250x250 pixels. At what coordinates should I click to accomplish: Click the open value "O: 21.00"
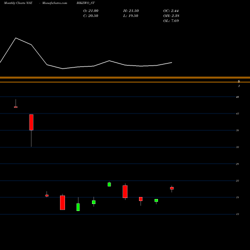[x=91, y=11]
